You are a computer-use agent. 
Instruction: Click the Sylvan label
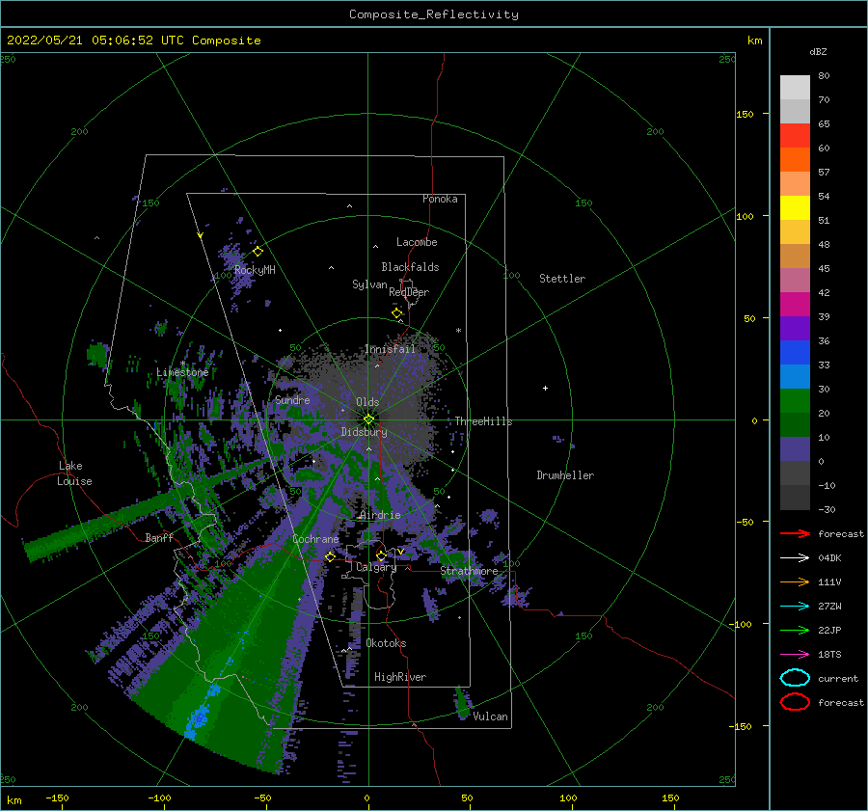pos(369,284)
